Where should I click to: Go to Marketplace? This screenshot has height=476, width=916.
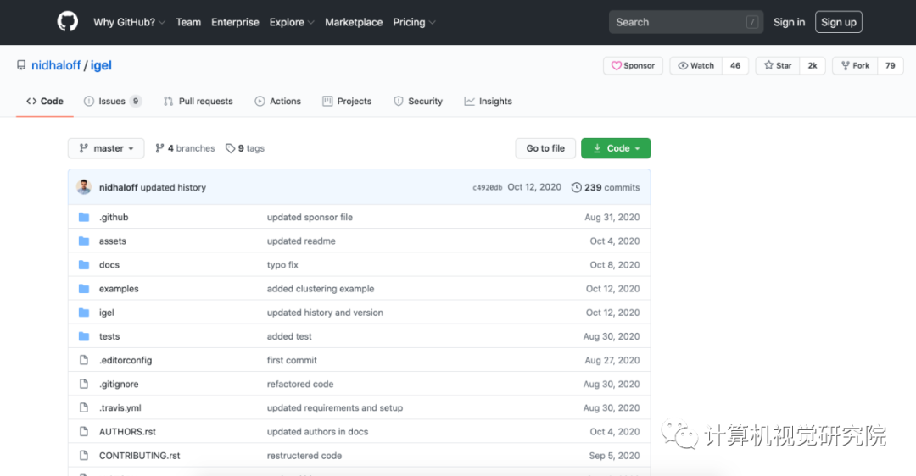click(x=354, y=22)
